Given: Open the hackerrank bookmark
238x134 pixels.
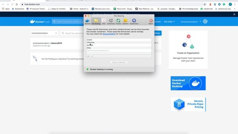Looking at the screenshot, I should point(207,9).
